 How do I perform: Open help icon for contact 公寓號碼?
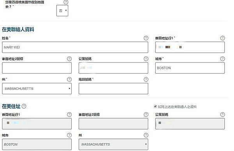click(146, 59)
